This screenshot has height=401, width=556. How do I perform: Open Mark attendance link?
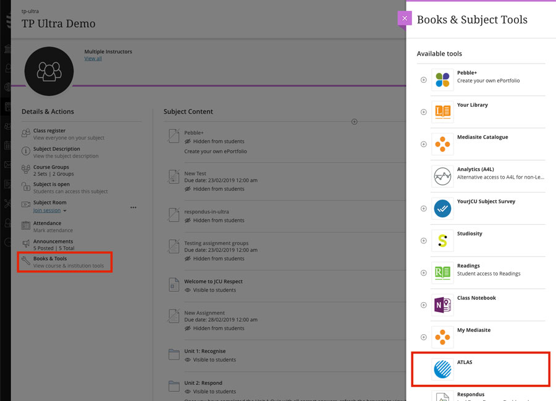coord(53,230)
